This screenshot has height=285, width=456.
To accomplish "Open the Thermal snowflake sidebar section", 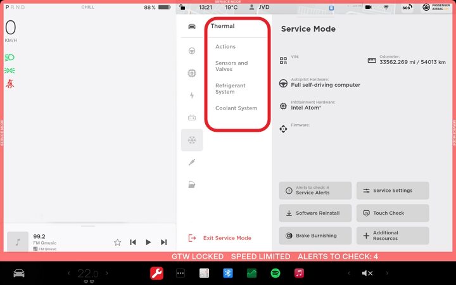I will point(192,140).
